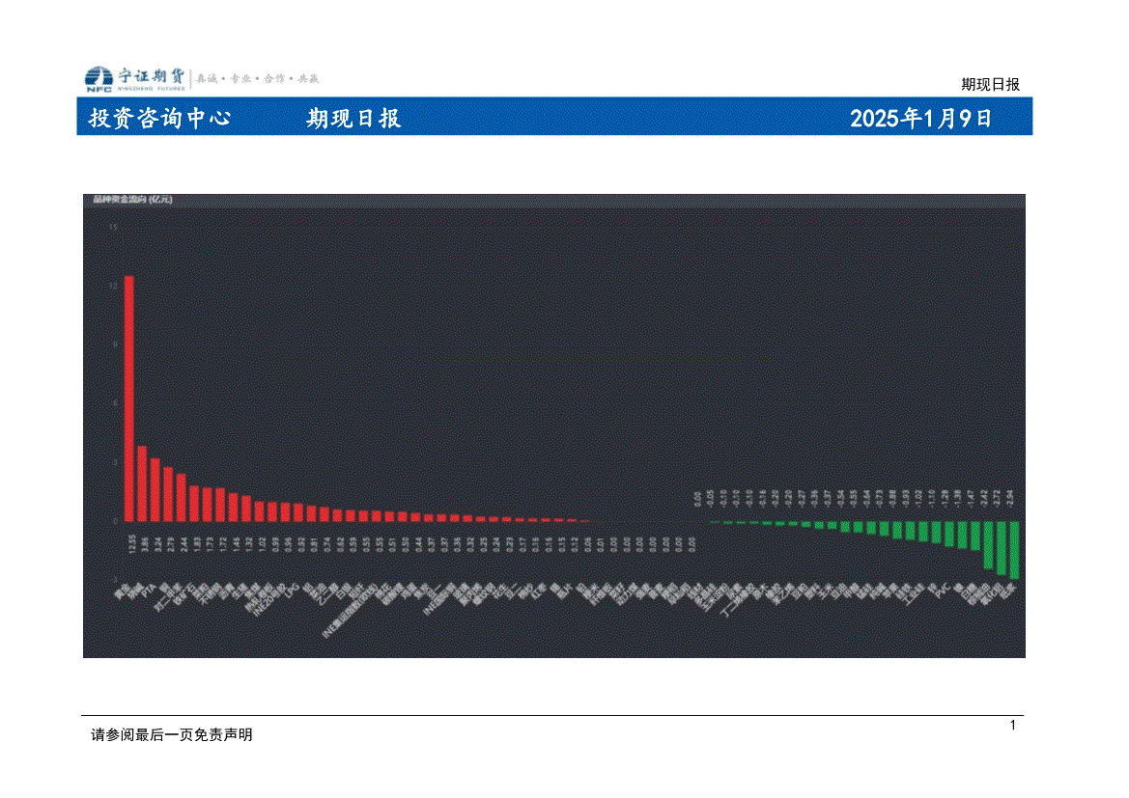Click the chart title 品种资金流向 (亿元)
The width and height of the screenshot is (1129, 798).
132,200
